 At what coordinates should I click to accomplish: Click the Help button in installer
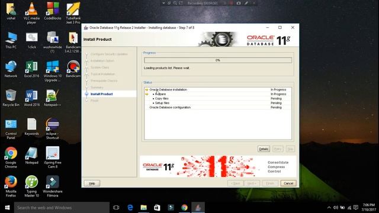click(x=92, y=183)
